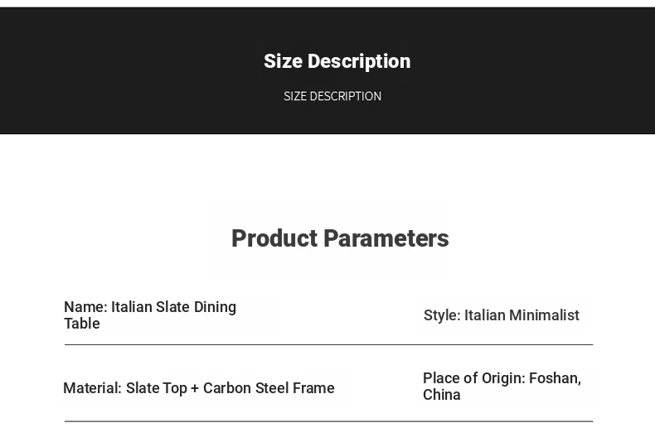Image resolution: width=655 pixels, height=442 pixels.
Task: Click the word China under Place of Origin
Action: coord(442,395)
